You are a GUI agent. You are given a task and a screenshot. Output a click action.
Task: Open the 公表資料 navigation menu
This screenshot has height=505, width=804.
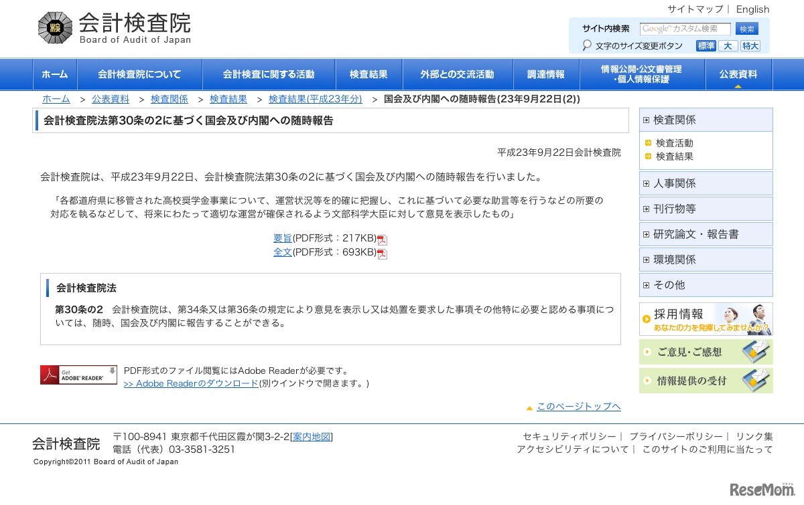pyautogui.click(x=738, y=74)
